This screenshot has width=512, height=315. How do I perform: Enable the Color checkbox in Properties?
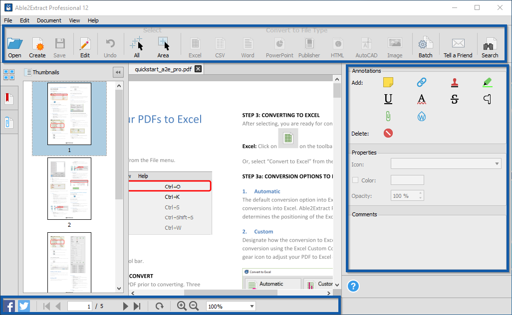355,180
